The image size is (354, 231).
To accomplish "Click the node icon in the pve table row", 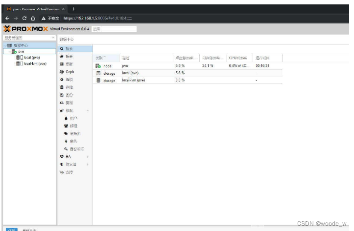I will 98,66.
